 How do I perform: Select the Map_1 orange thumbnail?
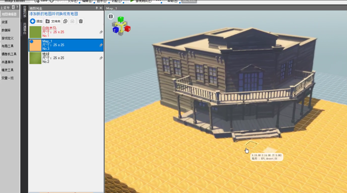[x=35, y=45]
